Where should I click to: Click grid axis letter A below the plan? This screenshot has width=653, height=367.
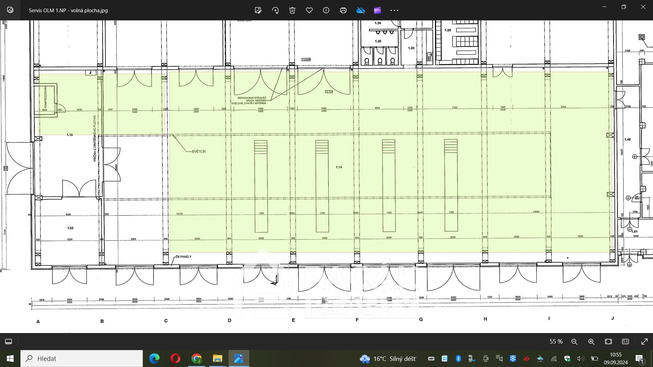click(38, 321)
